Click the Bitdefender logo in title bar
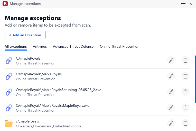196x131 pixels. coord(5,4)
